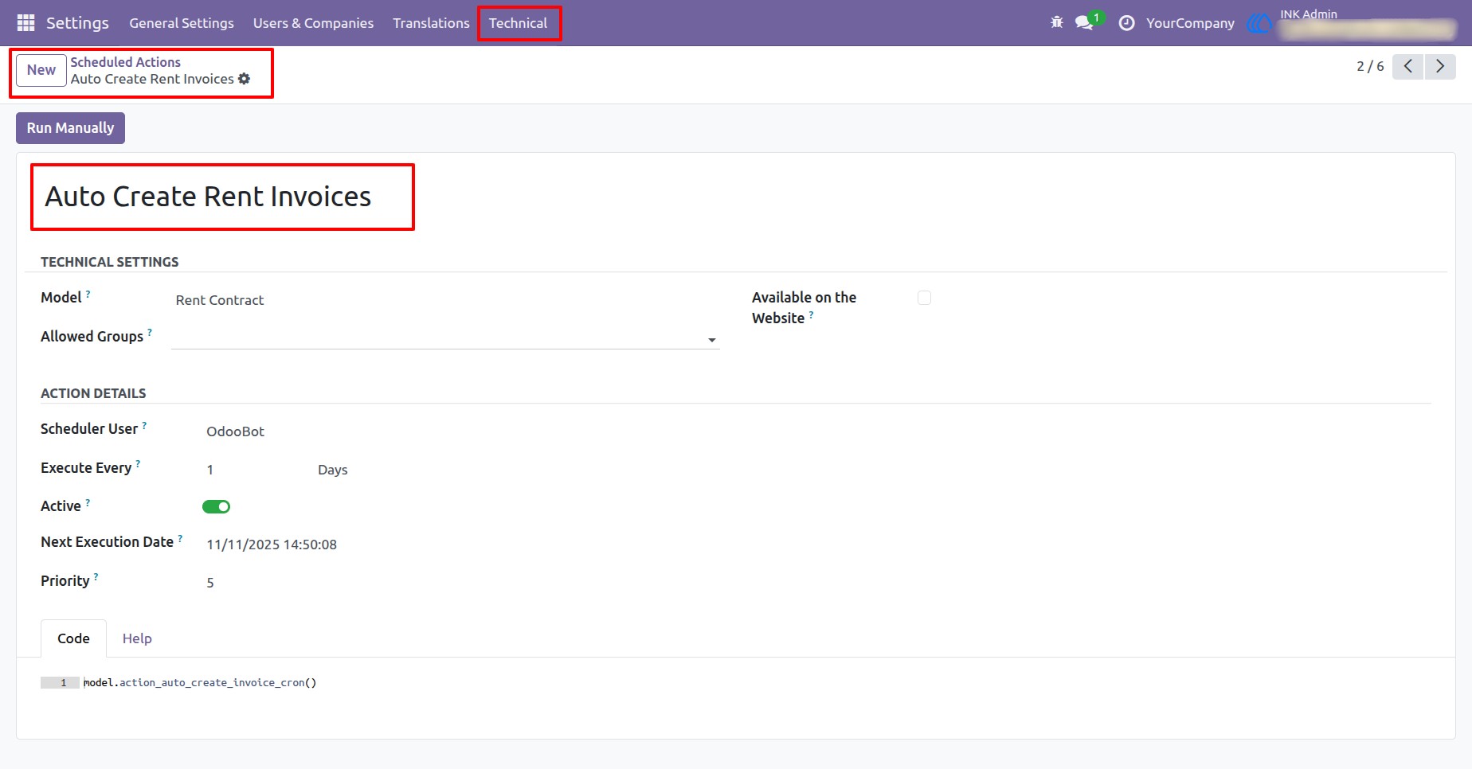This screenshot has width=1472, height=769.
Task: Go to next record arrow
Action: tap(1440, 66)
